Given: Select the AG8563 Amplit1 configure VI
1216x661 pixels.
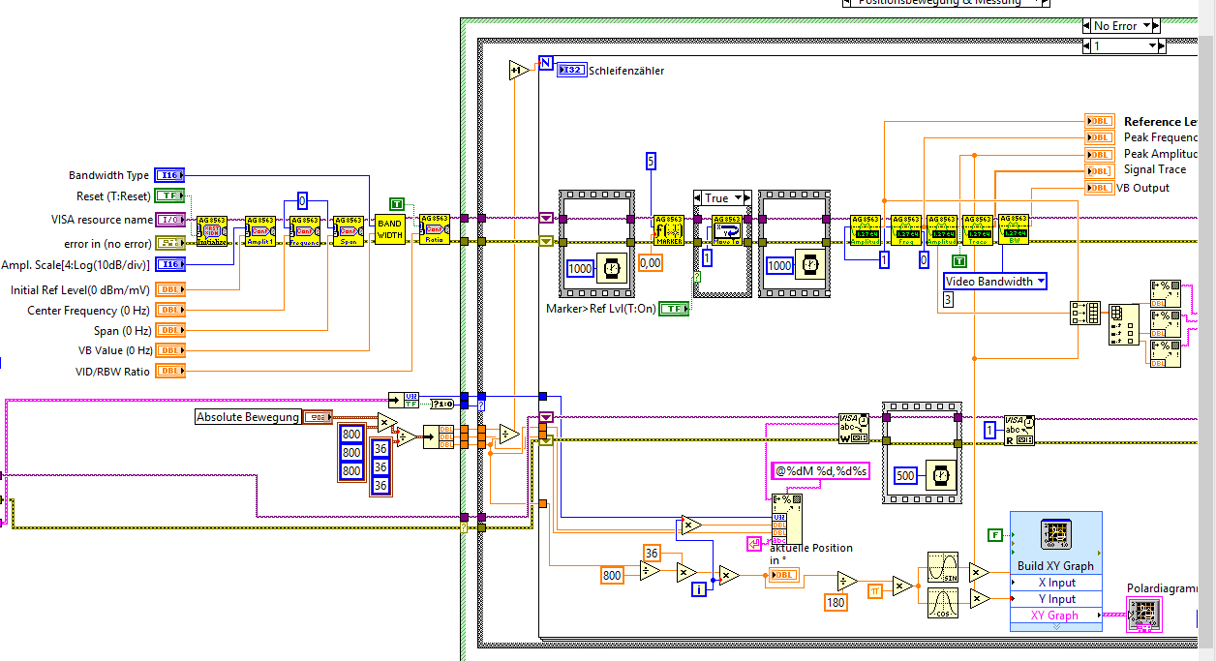Looking at the screenshot, I should point(260,230).
